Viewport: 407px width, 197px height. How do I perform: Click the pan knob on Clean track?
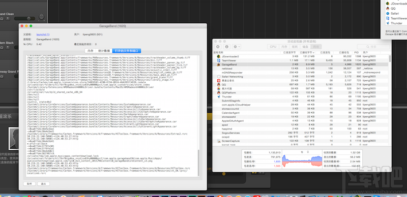[x=41, y=17]
